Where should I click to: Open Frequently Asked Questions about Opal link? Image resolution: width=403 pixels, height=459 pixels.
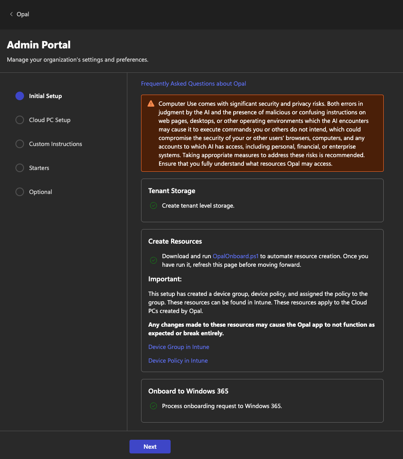coord(193,83)
